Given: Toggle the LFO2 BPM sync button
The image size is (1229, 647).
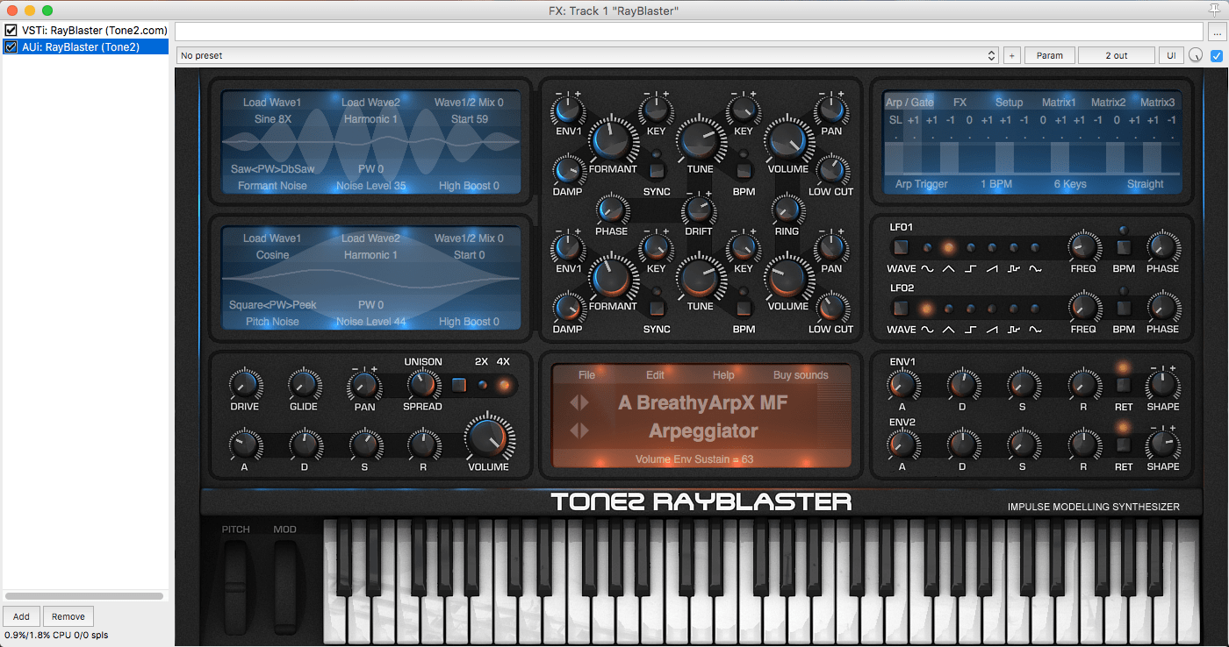Looking at the screenshot, I should 1124,309.
